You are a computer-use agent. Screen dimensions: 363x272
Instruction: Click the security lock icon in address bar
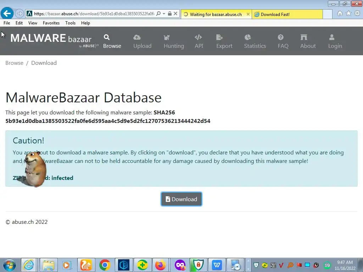click(170, 14)
